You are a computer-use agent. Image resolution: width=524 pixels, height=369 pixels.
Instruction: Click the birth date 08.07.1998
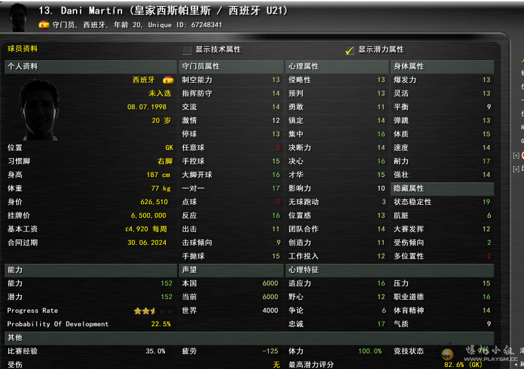click(147, 107)
